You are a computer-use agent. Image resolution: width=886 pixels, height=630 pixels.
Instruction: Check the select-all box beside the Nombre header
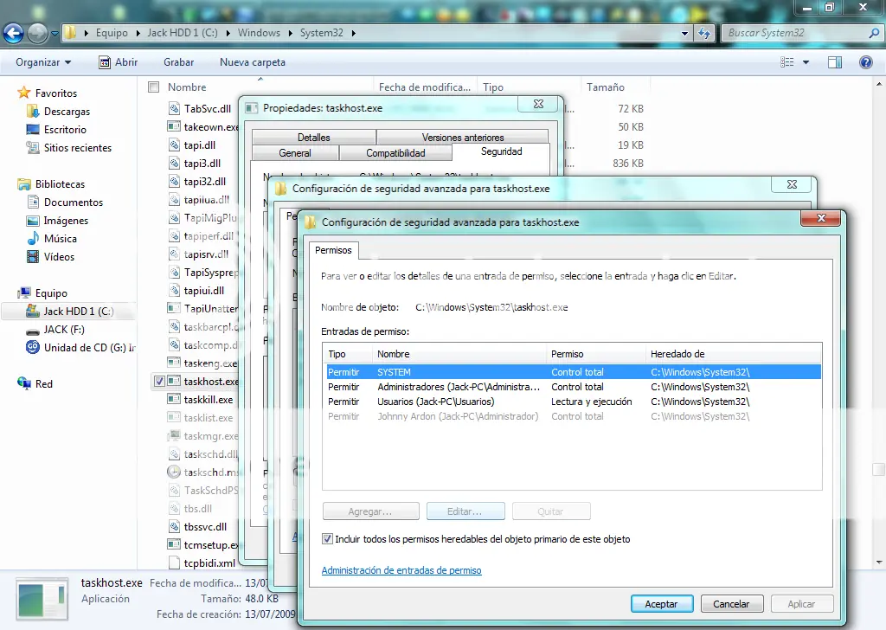click(x=153, y=87)
